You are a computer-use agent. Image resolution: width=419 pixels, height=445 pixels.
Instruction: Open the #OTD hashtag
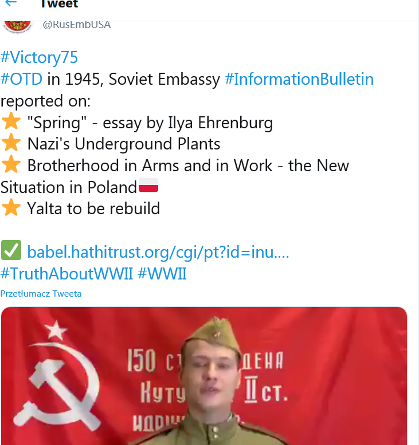click(x=22, y=79)
